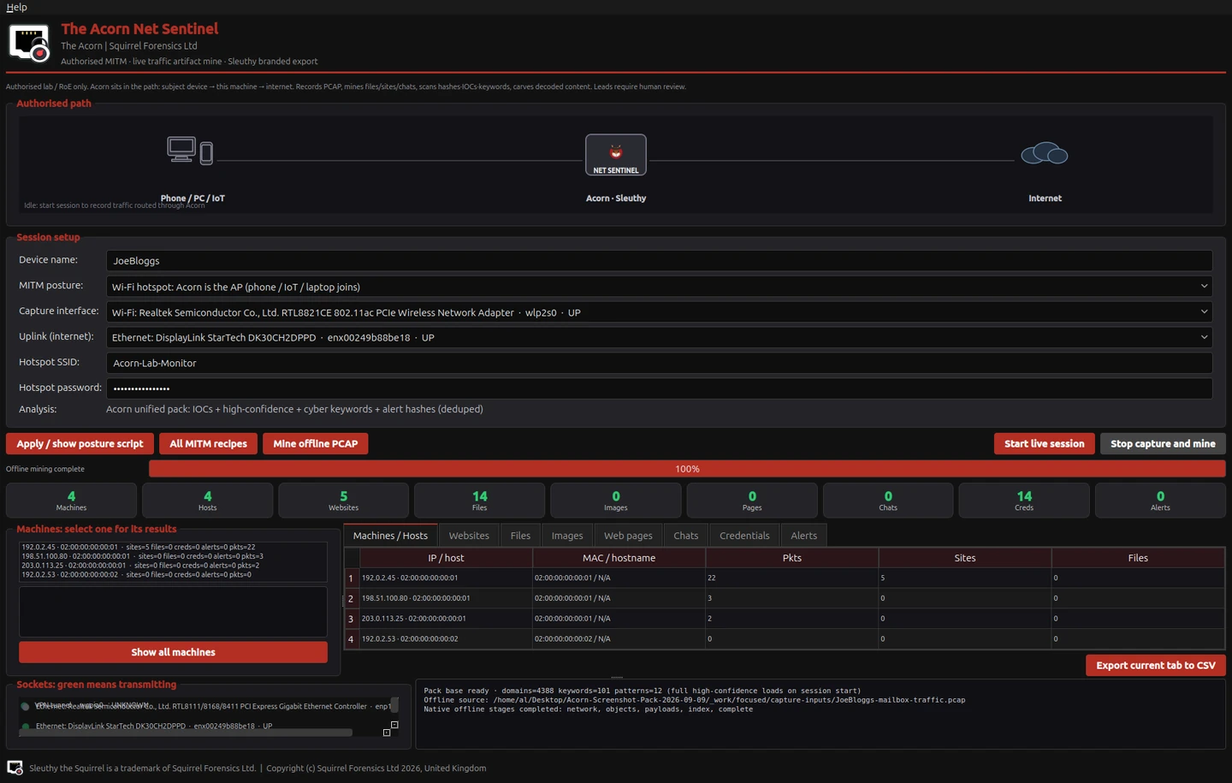Select table row number 1

[x=351, y=578]
